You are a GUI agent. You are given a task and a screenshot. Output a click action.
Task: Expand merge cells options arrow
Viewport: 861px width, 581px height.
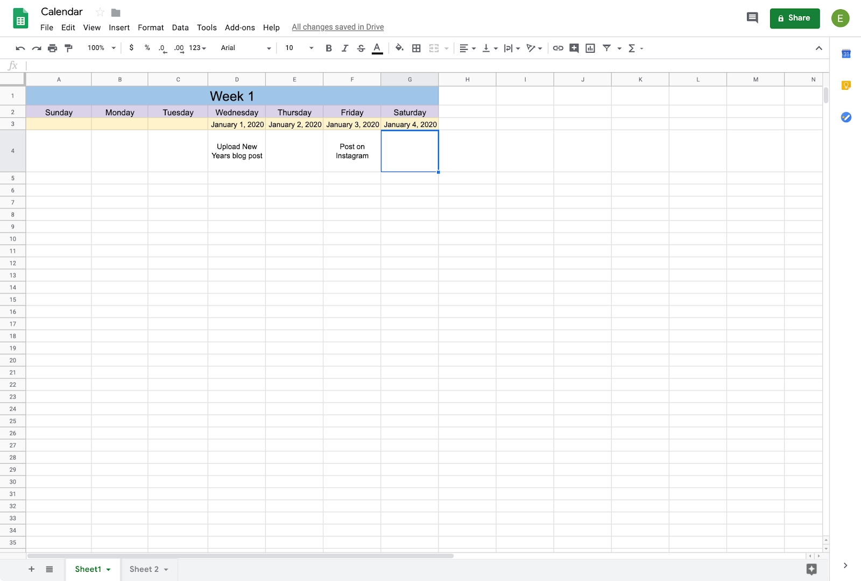coord(447,48)
